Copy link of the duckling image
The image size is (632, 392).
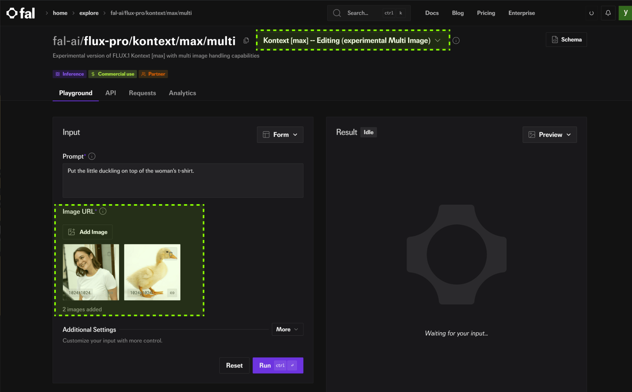[x=172, y=293]
